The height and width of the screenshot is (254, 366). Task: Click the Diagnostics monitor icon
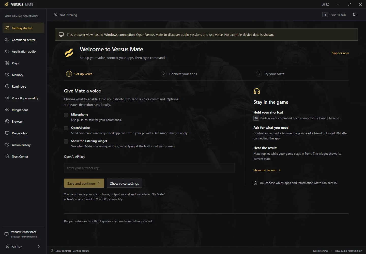(7, 133)
